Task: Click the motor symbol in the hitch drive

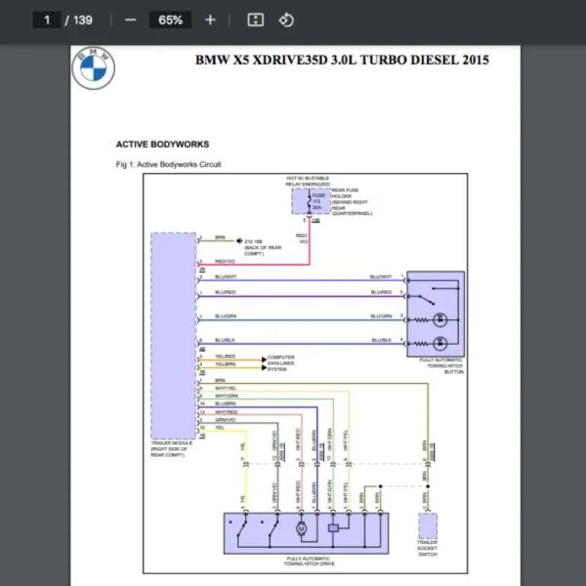Action: click(x=302, y=527)
